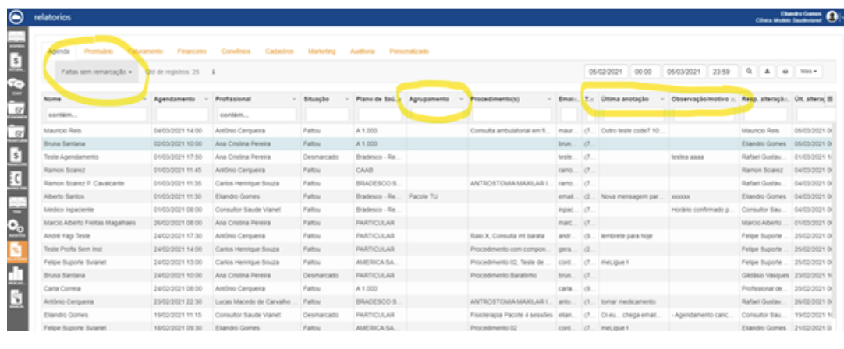Open the Marketing sidebar icon

[16, 180]
